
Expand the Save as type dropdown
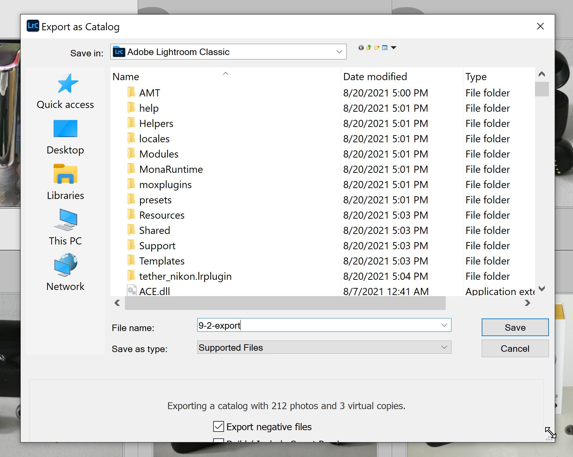point(444,347)
